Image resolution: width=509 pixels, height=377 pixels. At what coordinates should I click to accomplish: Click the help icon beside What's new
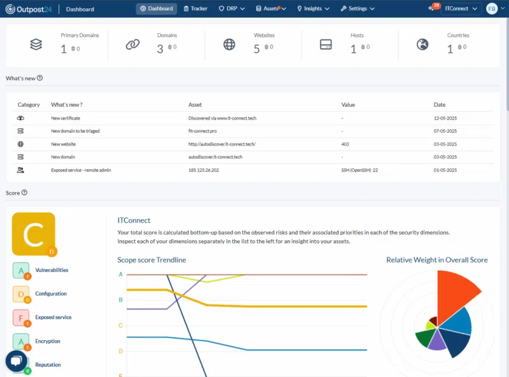pos(40,78)
